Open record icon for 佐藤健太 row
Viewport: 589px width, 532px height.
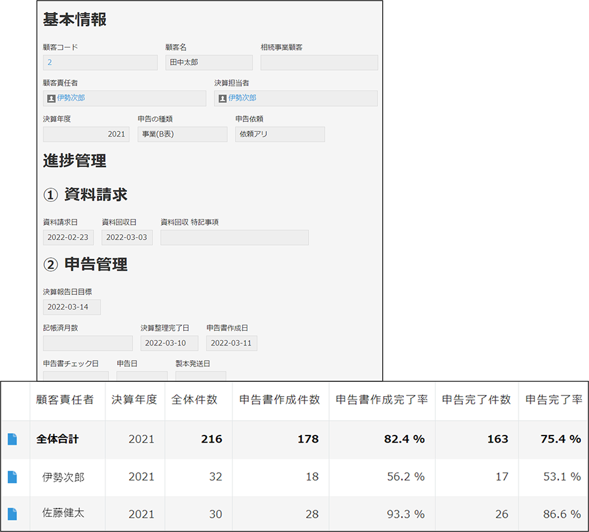(12, 514)
